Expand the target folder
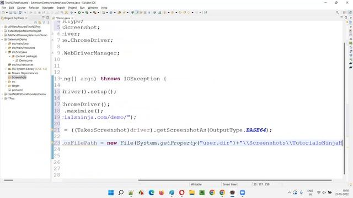This screenshot has height=198, width=353. (x=6, y=86)
